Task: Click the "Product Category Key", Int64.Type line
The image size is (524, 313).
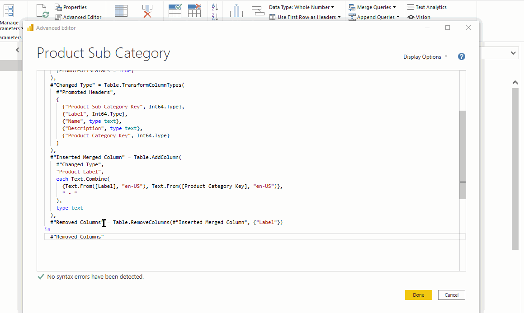Action: (116, 135)
